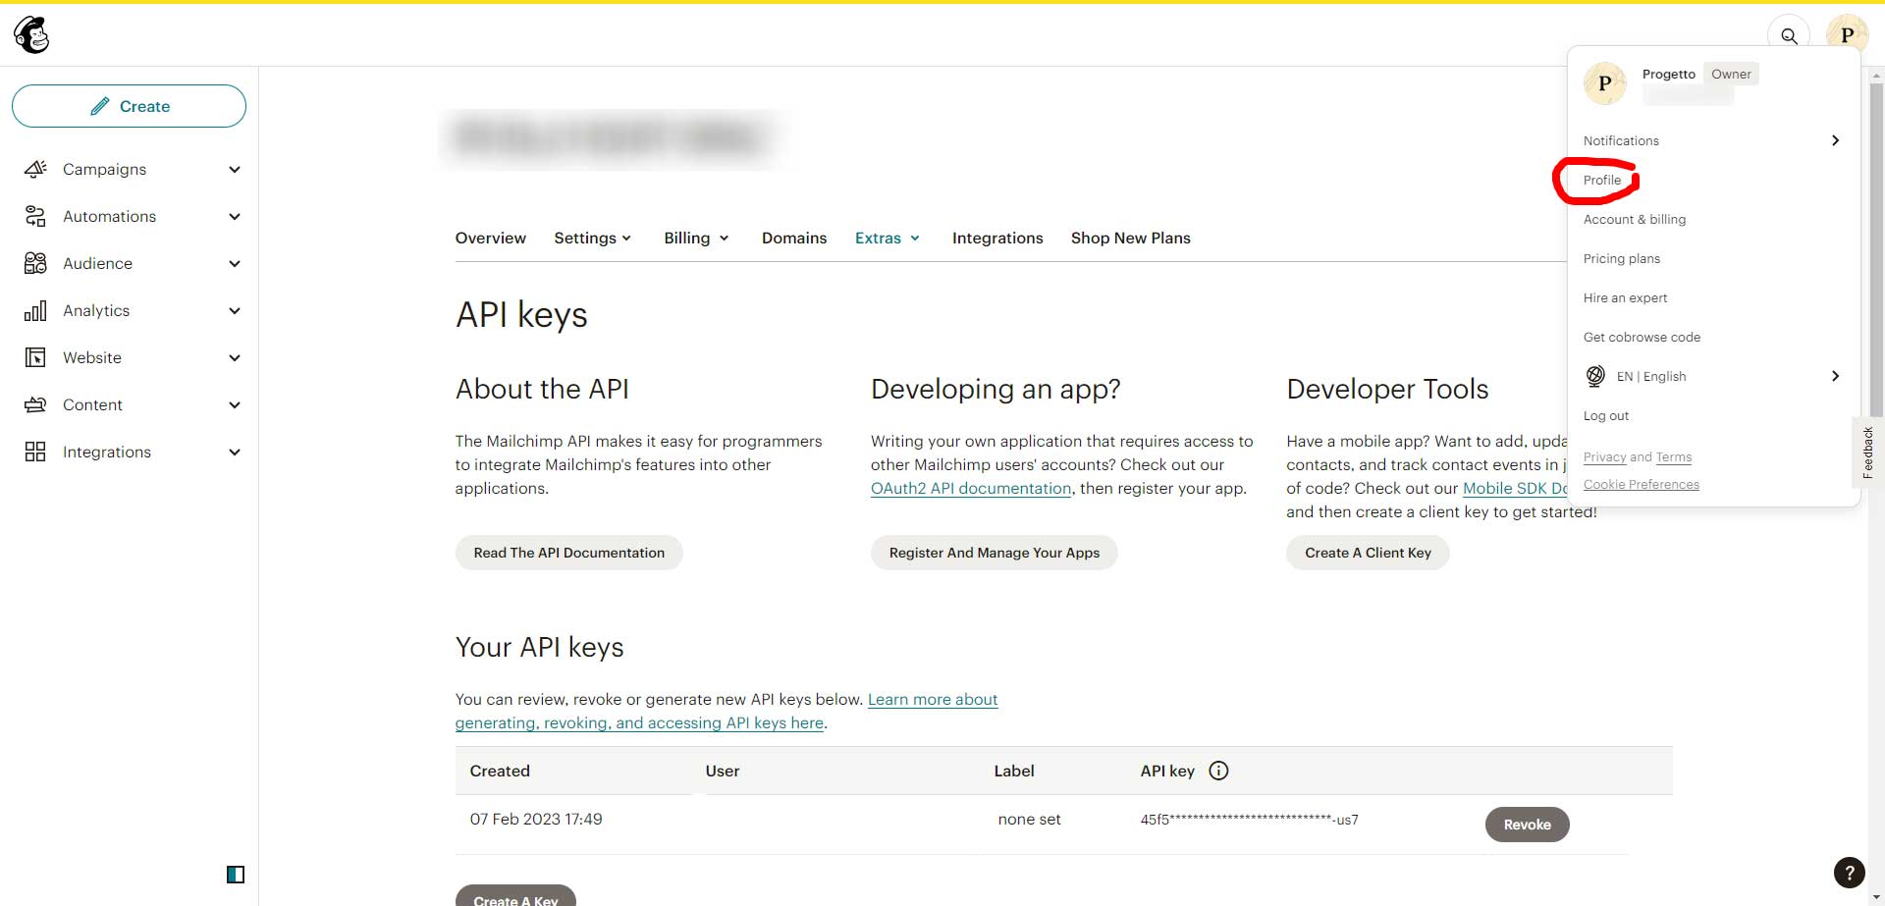The image size is (1885, 906).
Task: Expand the Notifications chevron
Action: [x=1834, y=140]
